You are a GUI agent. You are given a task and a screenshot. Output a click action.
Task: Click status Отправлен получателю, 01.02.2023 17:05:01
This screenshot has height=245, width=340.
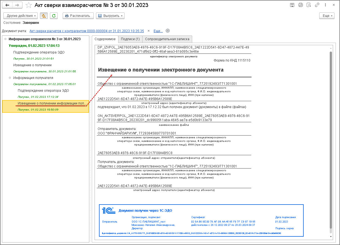point(44,84)
